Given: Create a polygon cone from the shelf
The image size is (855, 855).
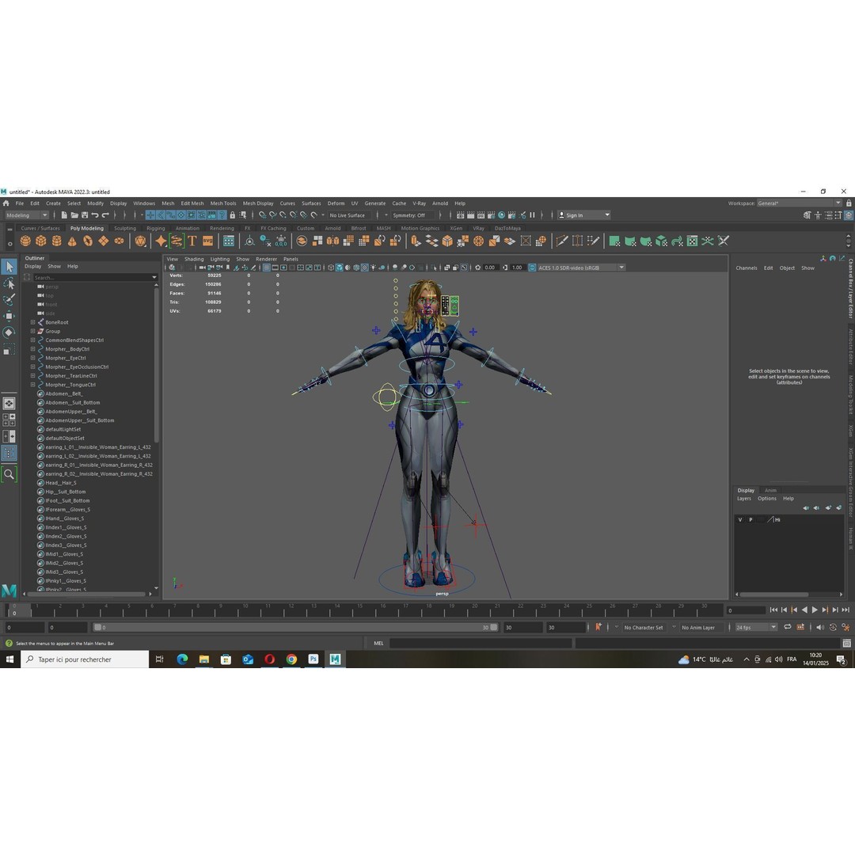Looking at the screenshot, I should [x=72, y=241].
